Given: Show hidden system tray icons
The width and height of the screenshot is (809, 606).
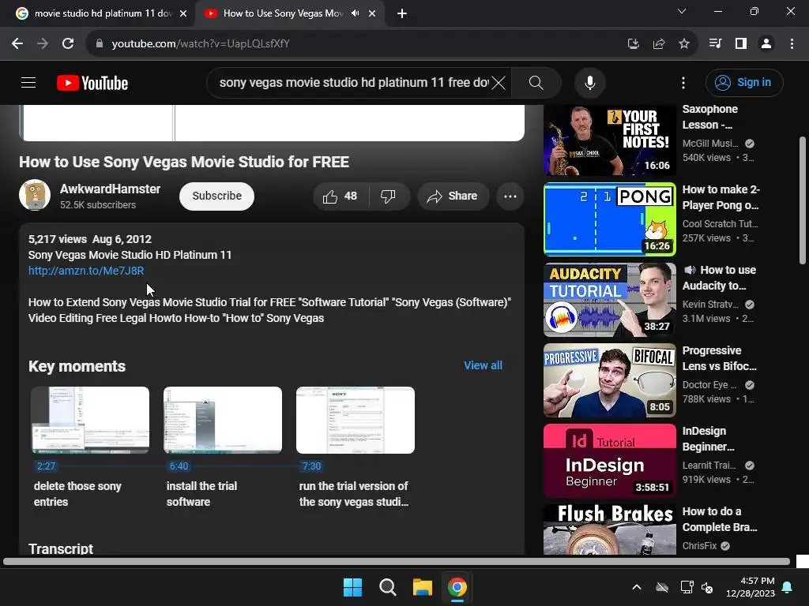Looking at the screenshot, I should (x=637, y=587).
